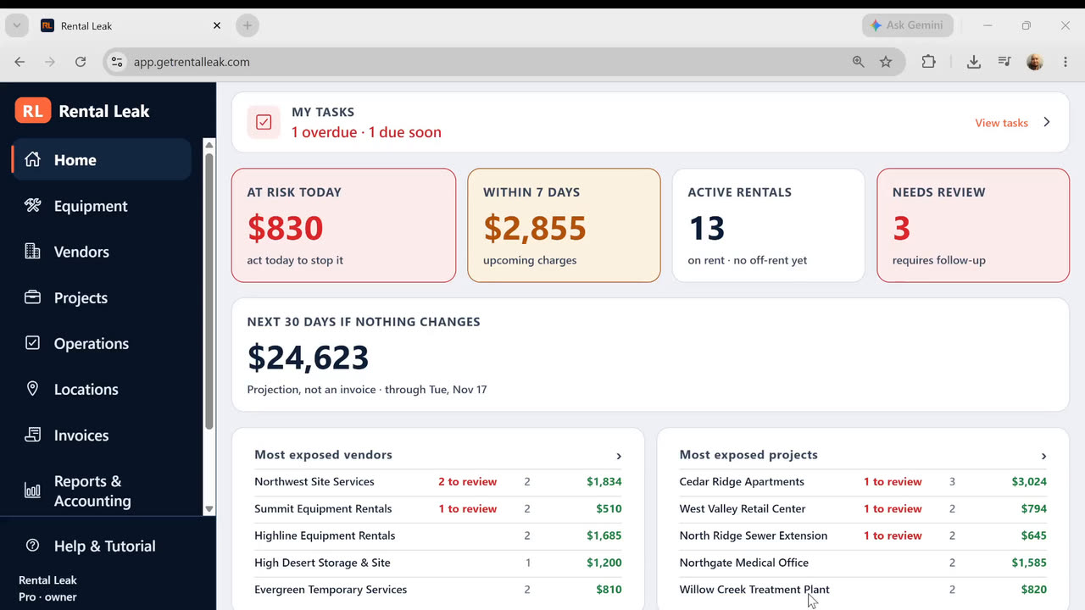
Task: Click the sidebar scroll-up arrow
Action: tap(209, 145)
